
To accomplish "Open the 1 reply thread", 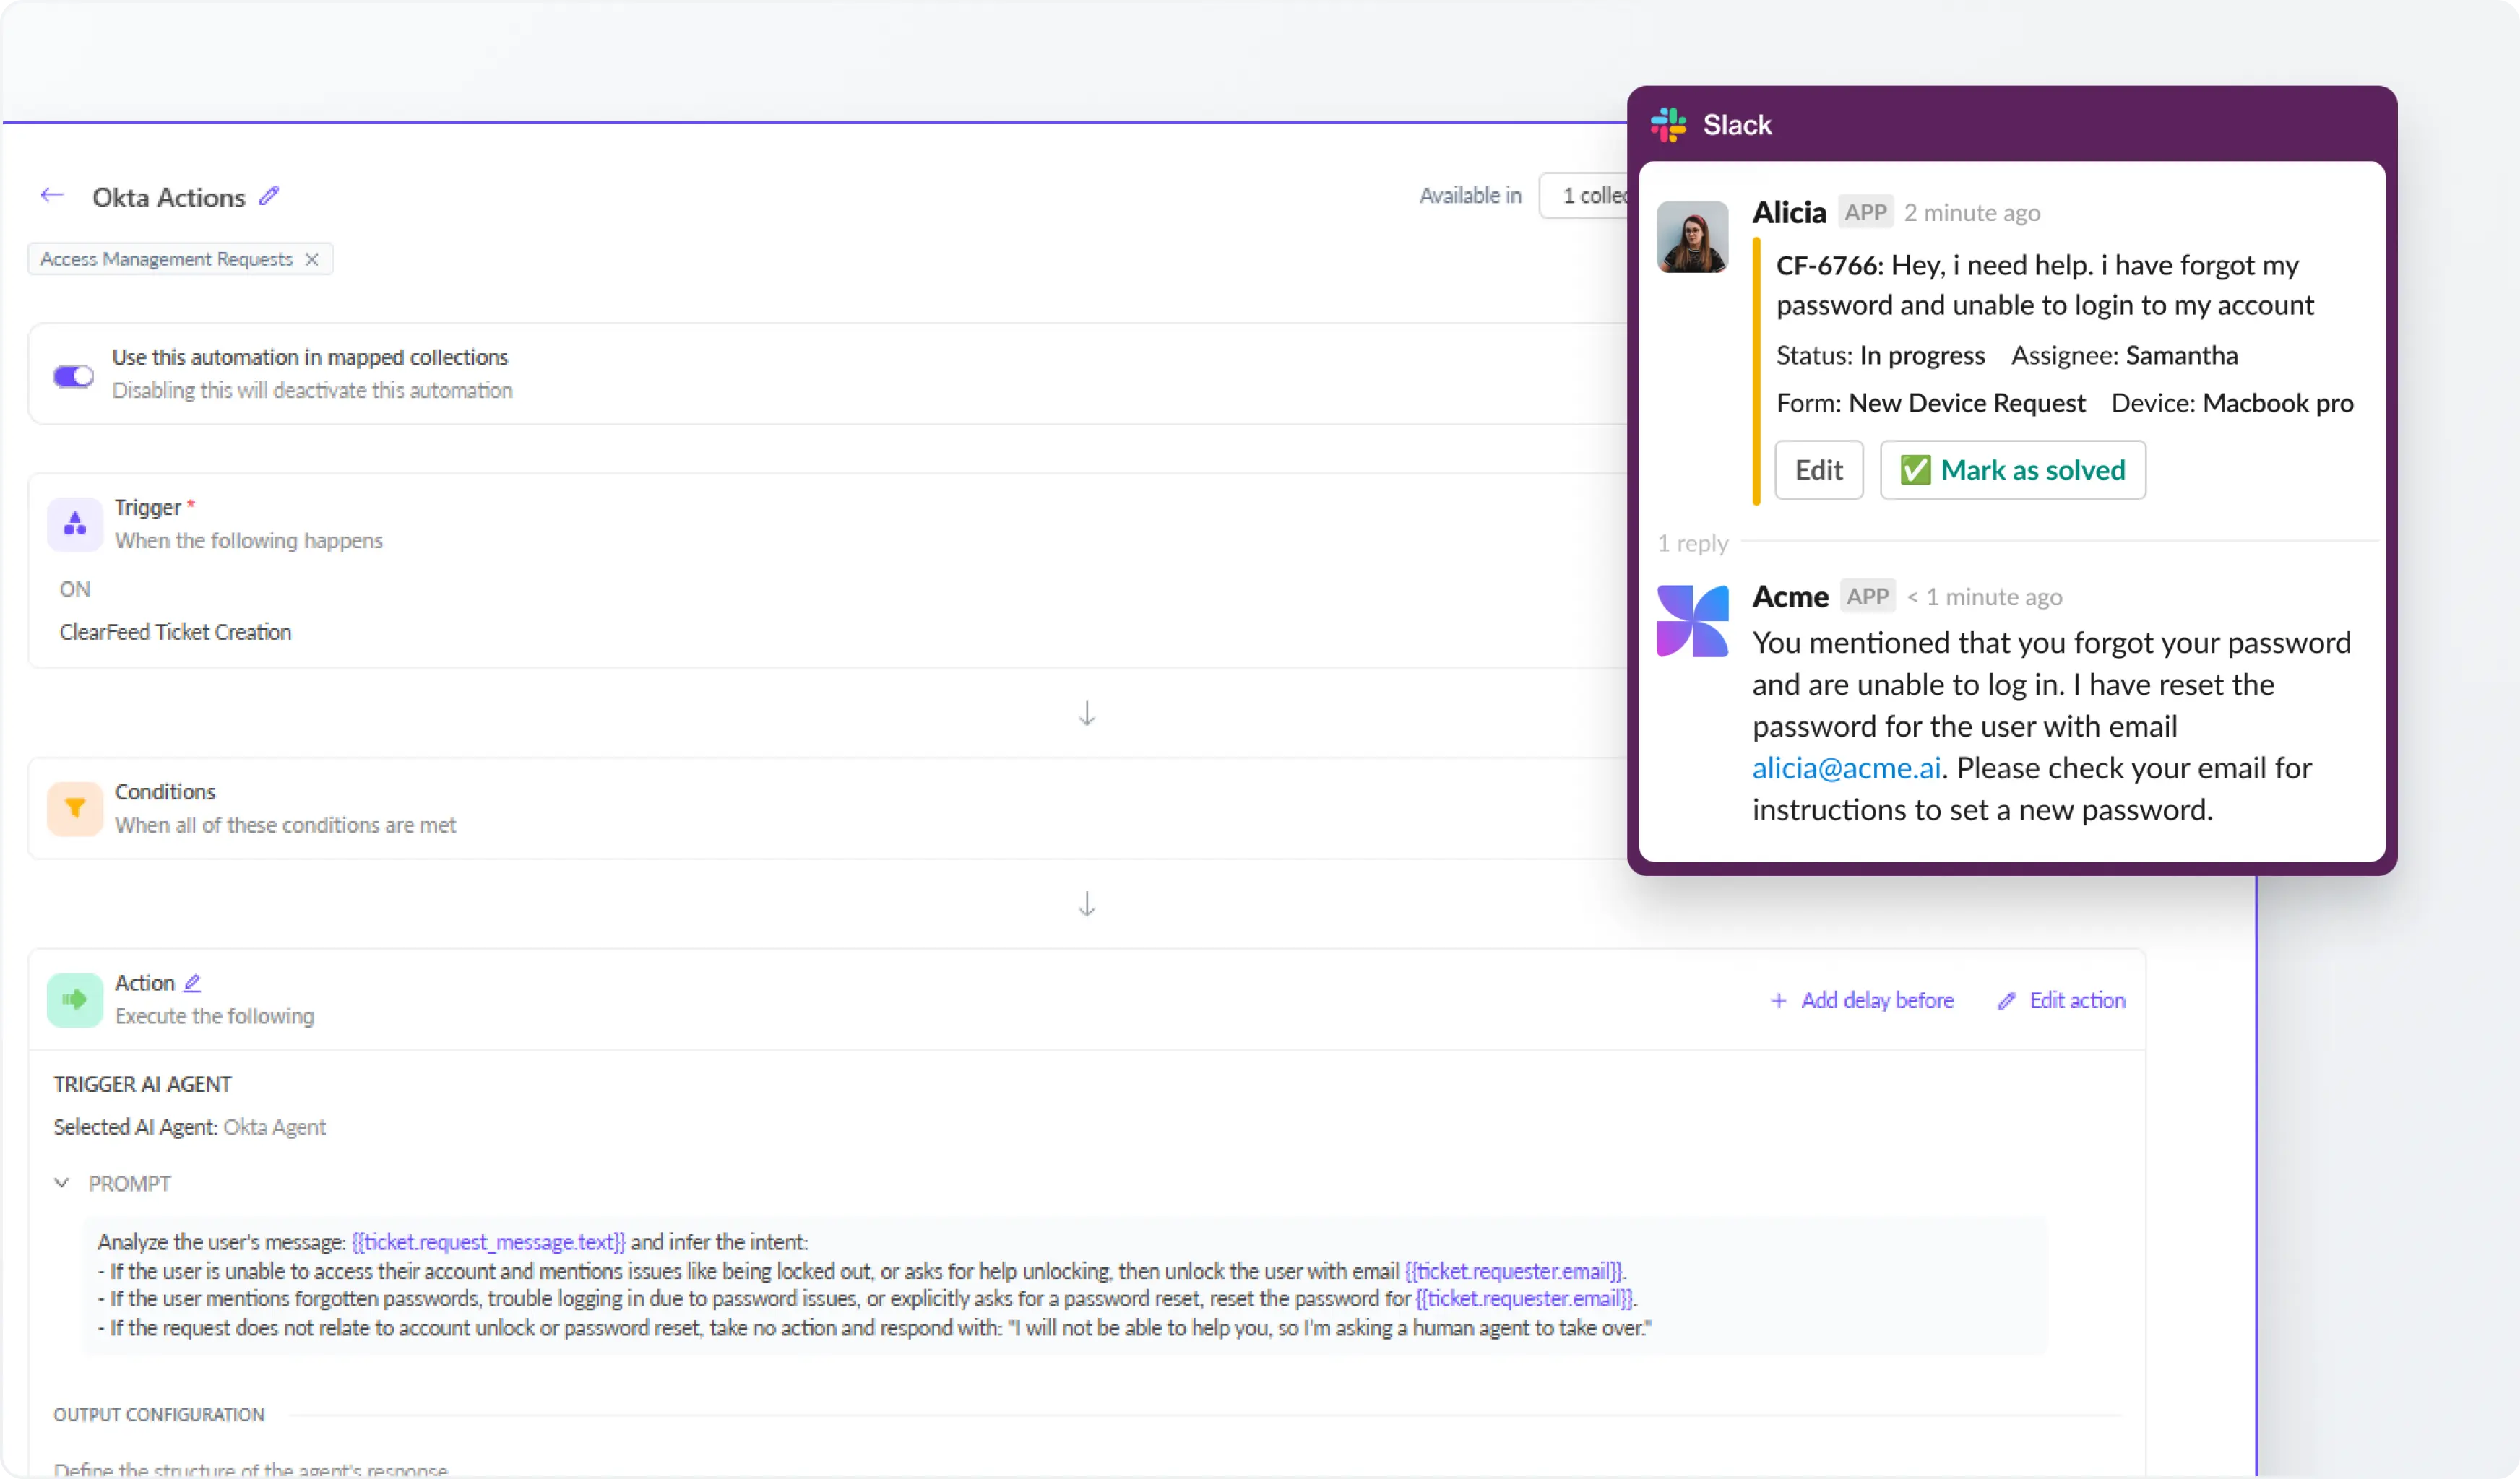I will click(x=1692, y=544).
